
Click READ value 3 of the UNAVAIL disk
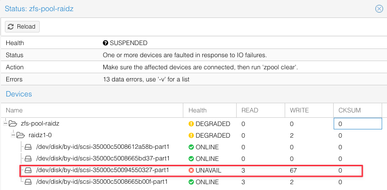pos(243,171)
